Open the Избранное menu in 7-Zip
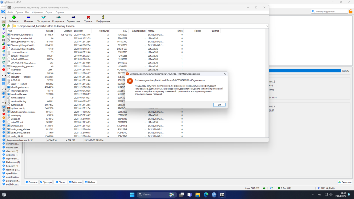 [x=37, y=12]
